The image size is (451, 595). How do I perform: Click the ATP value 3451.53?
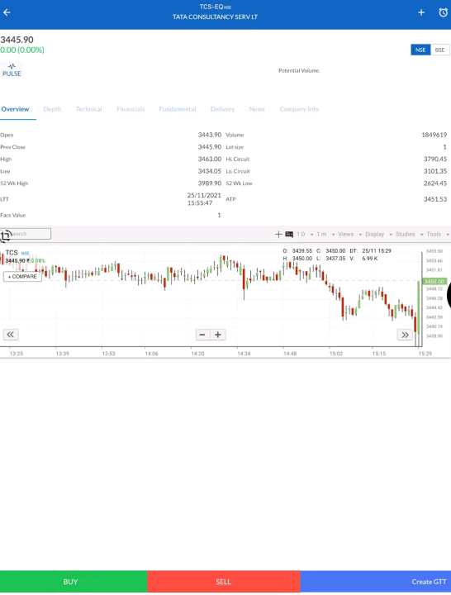tap(435, 199)
